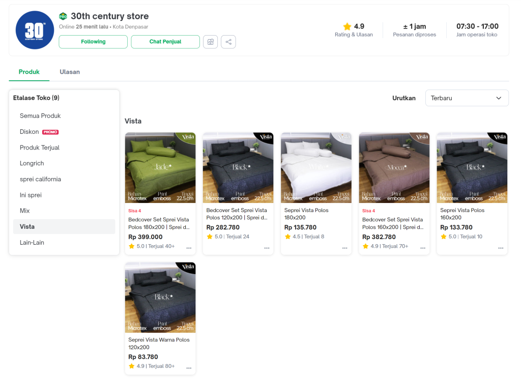Image resolution: width=521 pixels, height=381 pixels.
Task: Select sprei california storefront category
Action: point(40,179)
